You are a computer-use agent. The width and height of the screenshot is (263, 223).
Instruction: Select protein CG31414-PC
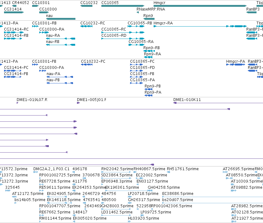[16, 68]
